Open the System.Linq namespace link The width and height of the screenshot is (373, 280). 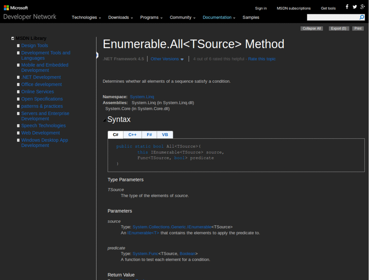pyautogui.click(x=142, y=97)
